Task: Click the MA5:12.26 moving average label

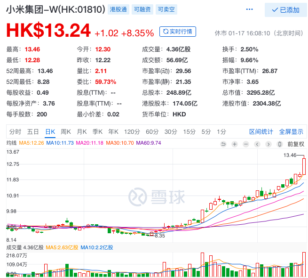Action: click(x=32, y=143)
